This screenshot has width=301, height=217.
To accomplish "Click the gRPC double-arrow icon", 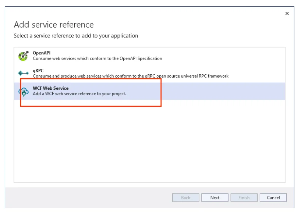I will (23, 73).
